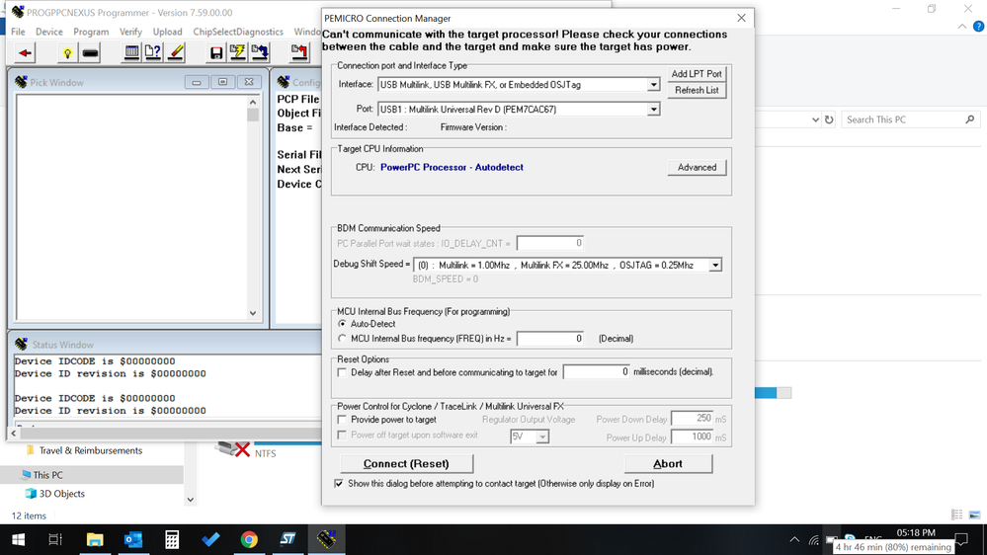Click the Pick Window chip icon

click(21, 82)
